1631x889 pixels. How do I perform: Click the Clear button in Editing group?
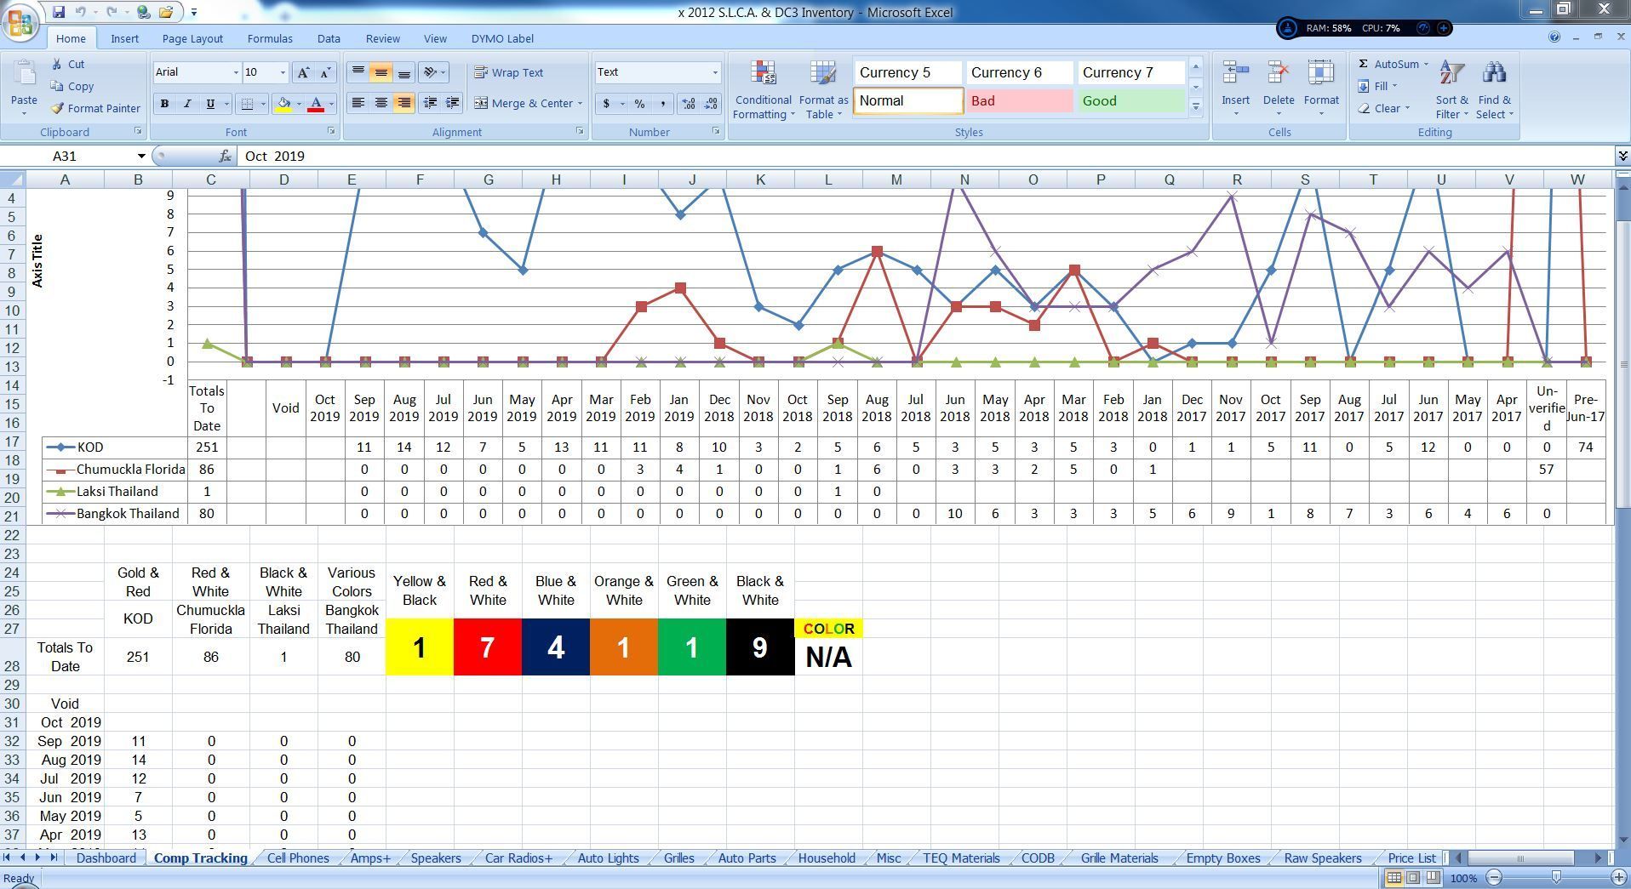coord(1385,108)
